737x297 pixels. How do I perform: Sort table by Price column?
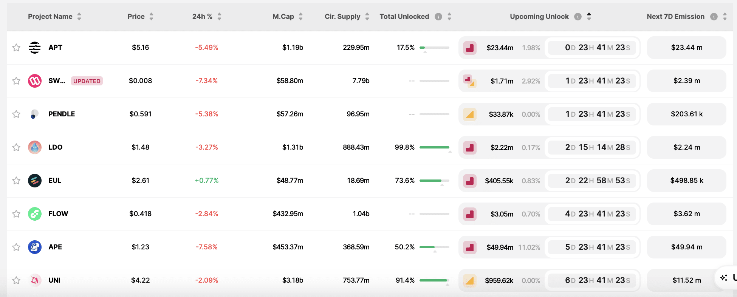click(151, 17)
